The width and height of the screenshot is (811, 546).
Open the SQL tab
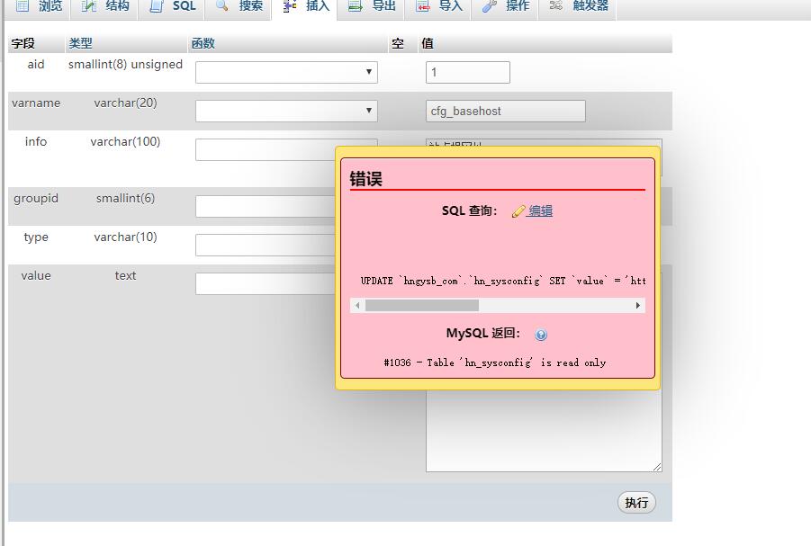tap(171, 6)
